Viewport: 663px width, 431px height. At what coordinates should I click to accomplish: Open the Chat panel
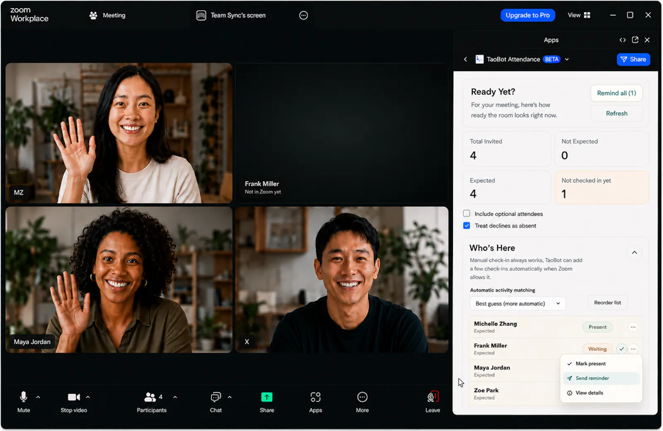click(x=215, y=402)
